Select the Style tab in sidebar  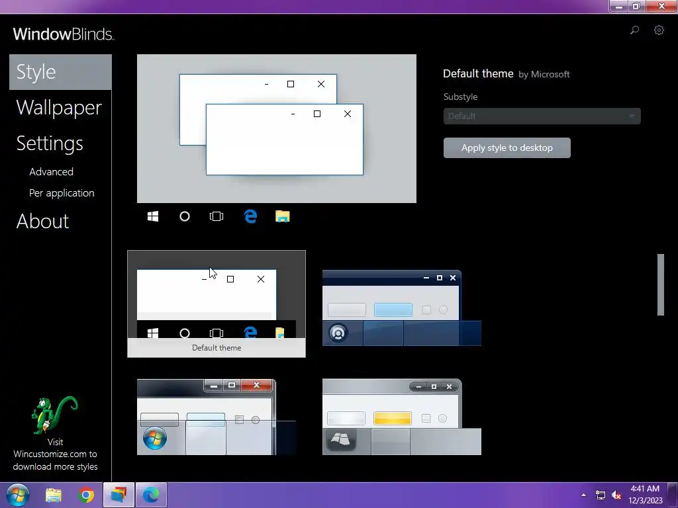(x=60, y=72)
